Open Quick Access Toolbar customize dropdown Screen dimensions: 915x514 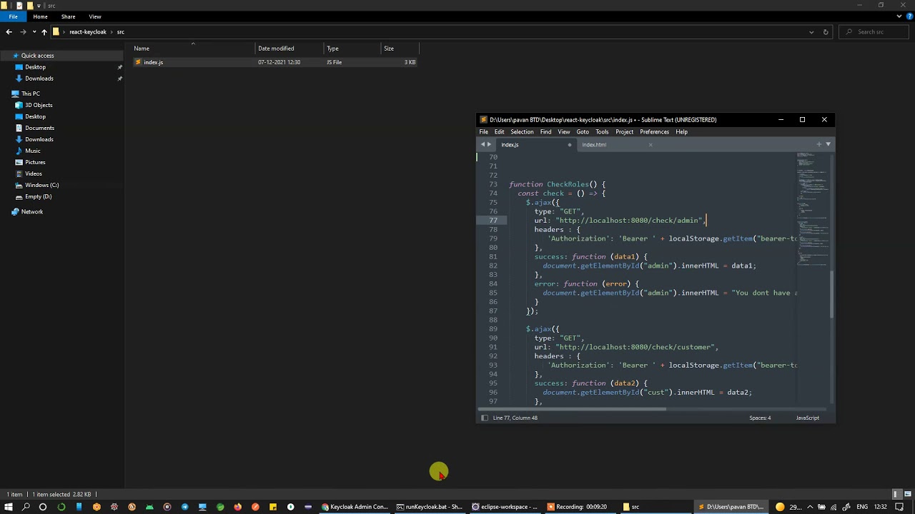[39, 6]
